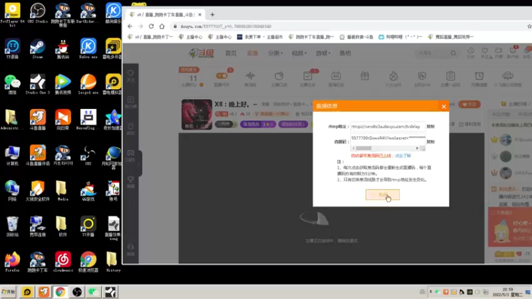Viewport: 532px width, 299px height.
Task: Copy the stream key in the dialog
Action: [x=430, y=142]
